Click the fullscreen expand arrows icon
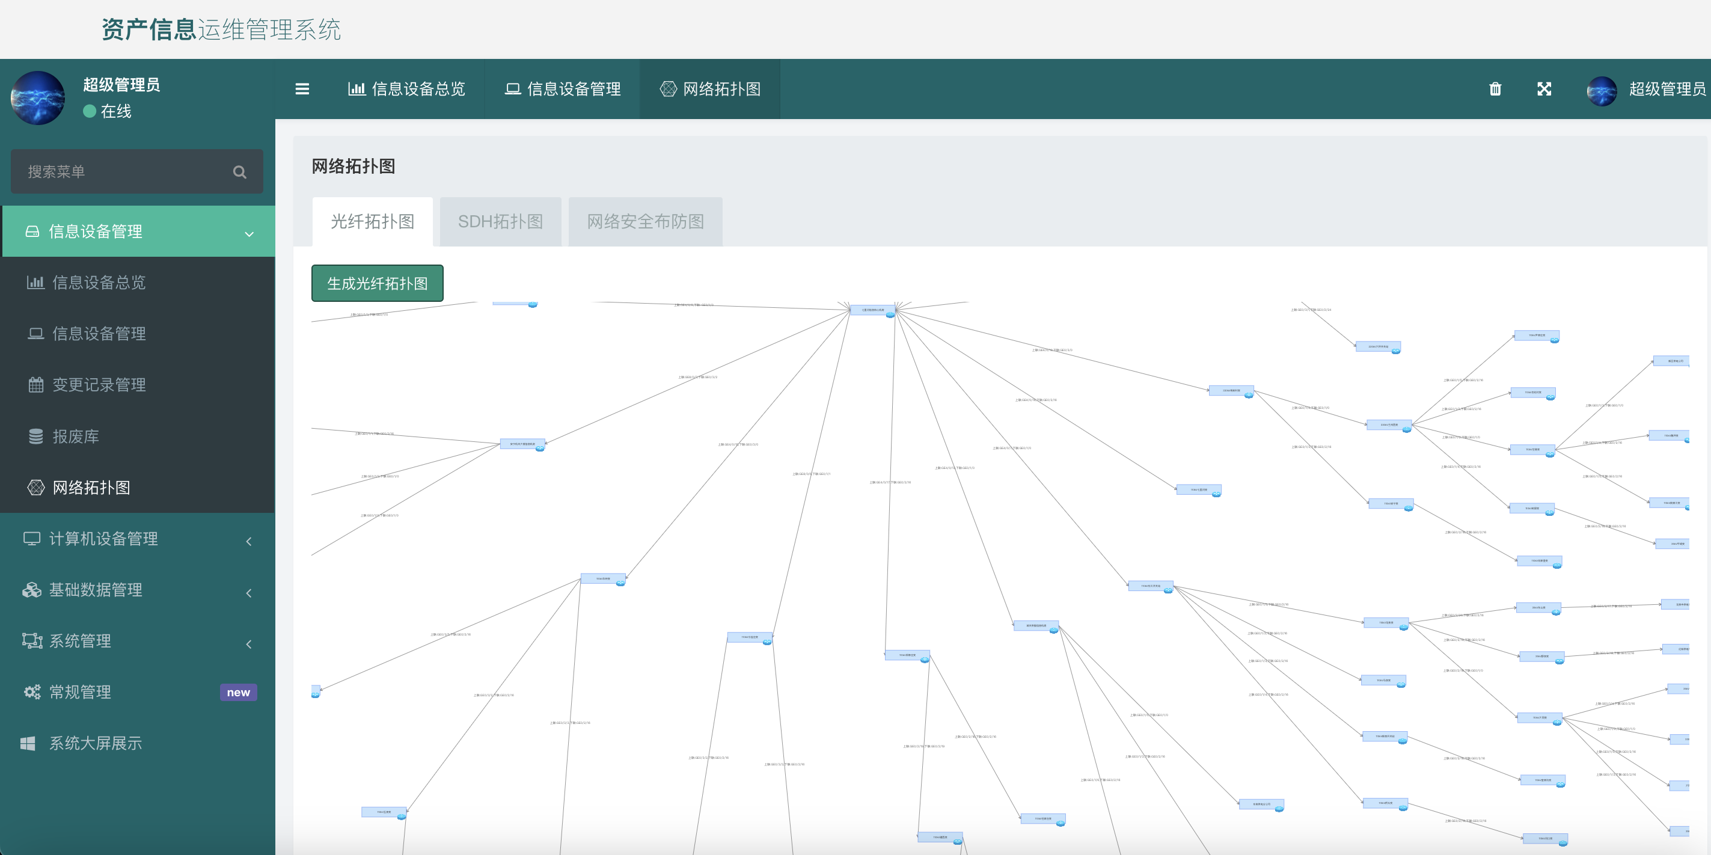This screenshot has width=1711, height=855. pos(1544,89)
